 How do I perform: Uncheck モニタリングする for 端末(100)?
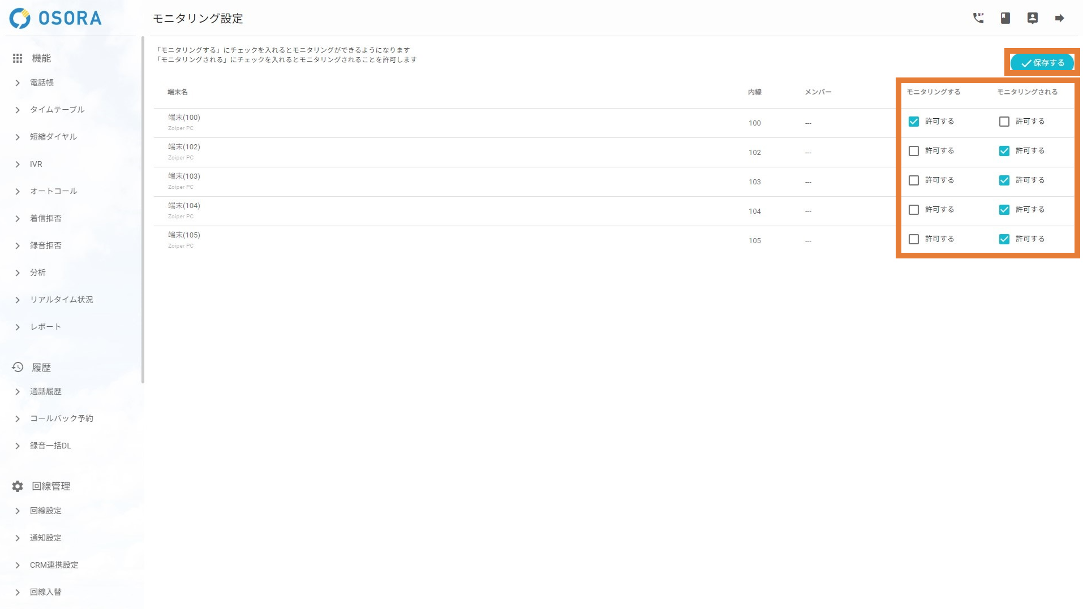pos(913,122)
